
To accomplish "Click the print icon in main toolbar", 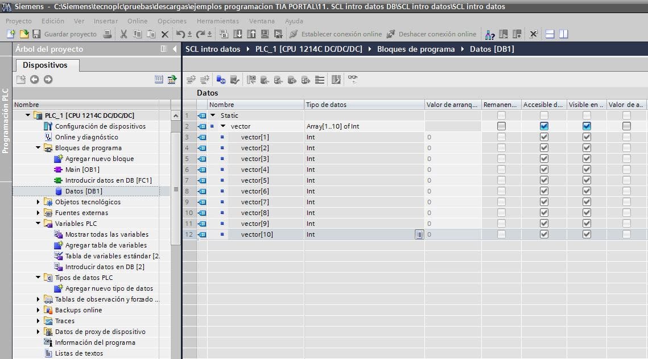I will (108, 34).
